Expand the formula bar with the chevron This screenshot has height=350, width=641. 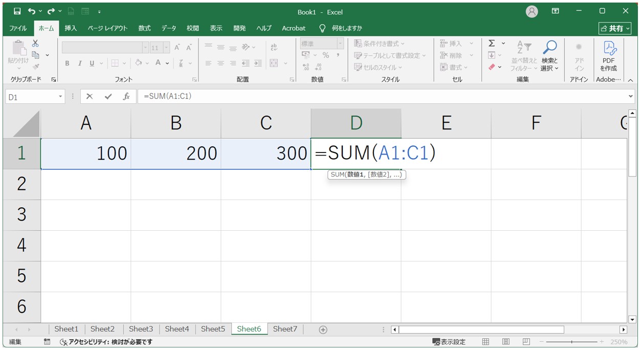pos(630,96)
